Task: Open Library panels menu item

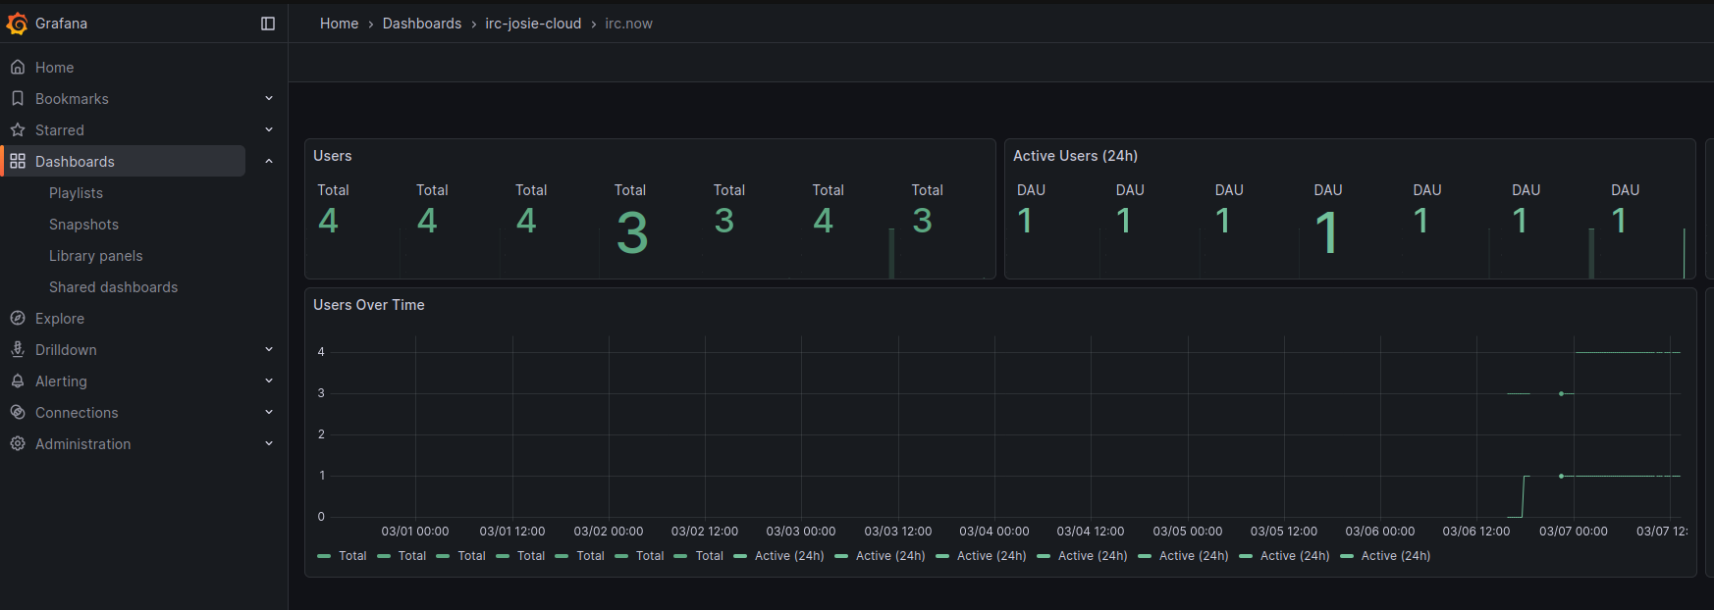Action: [x=95, y=256]
